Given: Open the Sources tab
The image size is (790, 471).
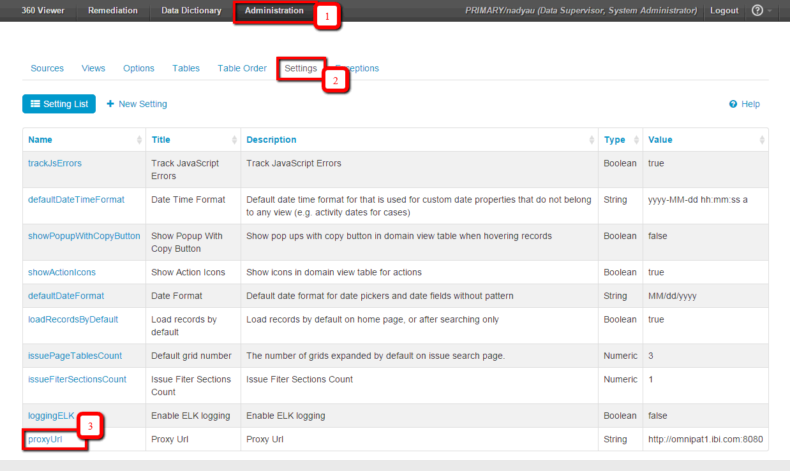Looking at the screenshot, I should tap(47, 68).
